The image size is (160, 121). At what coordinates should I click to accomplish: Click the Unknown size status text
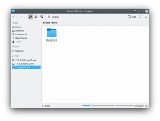tap(142, 106)
